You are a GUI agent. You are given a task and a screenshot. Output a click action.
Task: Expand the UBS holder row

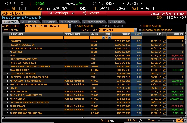point(10,56)
